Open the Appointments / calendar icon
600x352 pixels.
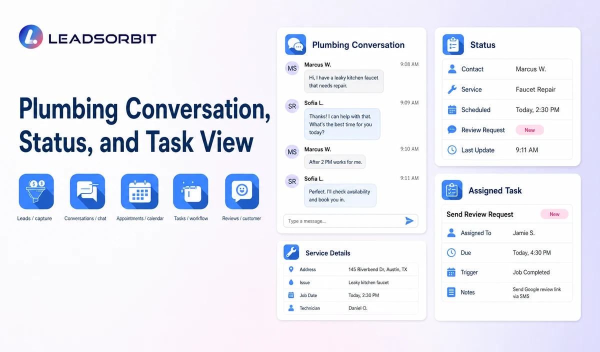click(x=139, y=191)
